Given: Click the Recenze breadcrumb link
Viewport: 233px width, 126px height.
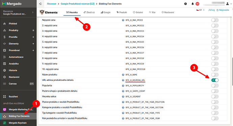Looking at the screenshot, I should [52, 4].
